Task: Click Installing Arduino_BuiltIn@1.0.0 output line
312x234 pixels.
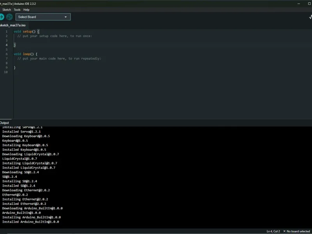Action: pos(32,217)
